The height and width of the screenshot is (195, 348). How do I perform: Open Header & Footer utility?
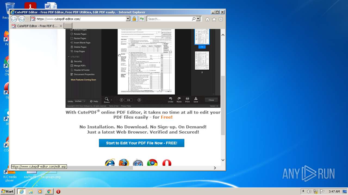pyautogui.click(x=80, y=70)
